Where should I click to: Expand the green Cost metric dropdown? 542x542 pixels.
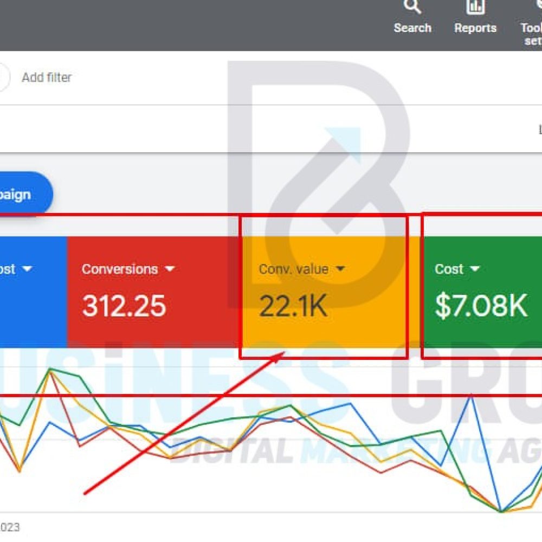click(475, 269)
